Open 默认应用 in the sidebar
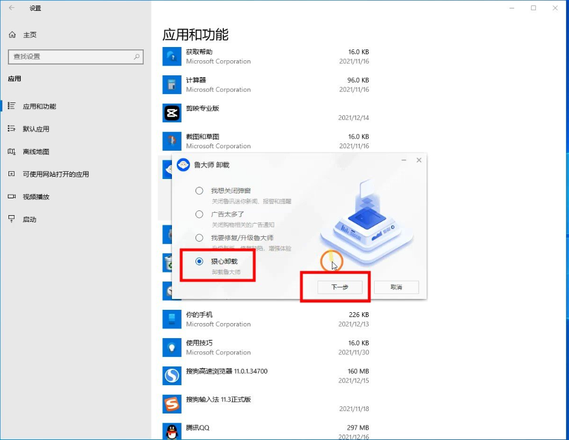This screenshot has width=569, height=440. [36, 128]
